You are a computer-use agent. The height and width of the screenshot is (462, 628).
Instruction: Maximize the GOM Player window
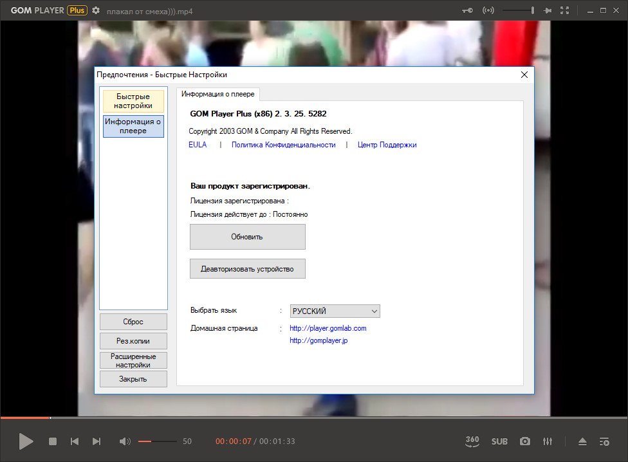603,10
